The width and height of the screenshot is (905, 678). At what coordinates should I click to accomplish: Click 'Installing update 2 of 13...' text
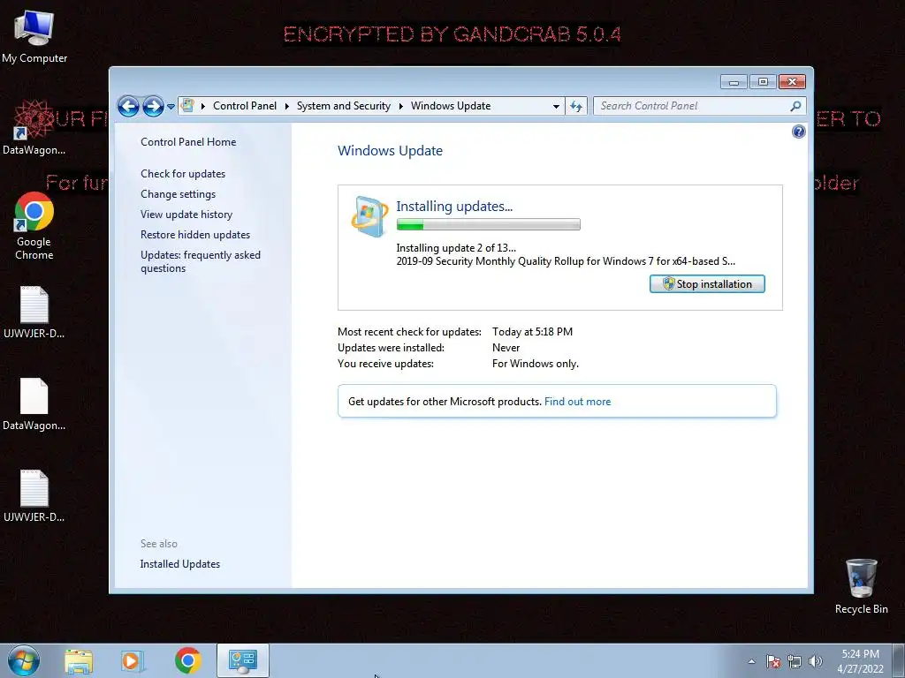(x=456, y=248)
